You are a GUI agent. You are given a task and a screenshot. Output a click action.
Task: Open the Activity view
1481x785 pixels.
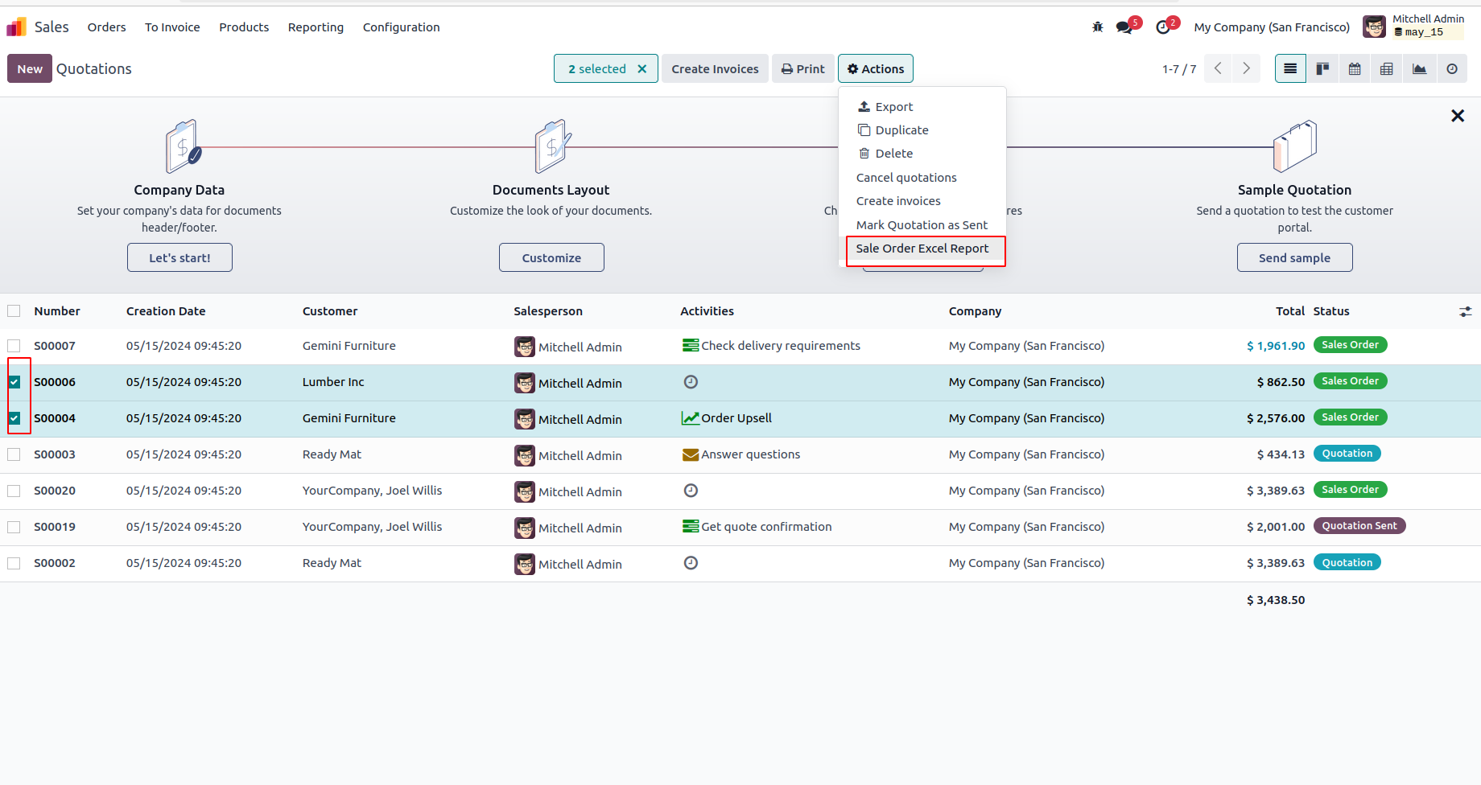pos(1451,69)
